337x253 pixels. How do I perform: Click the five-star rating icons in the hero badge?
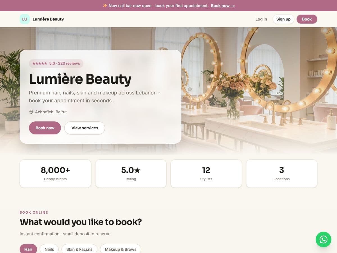(40, 64)
